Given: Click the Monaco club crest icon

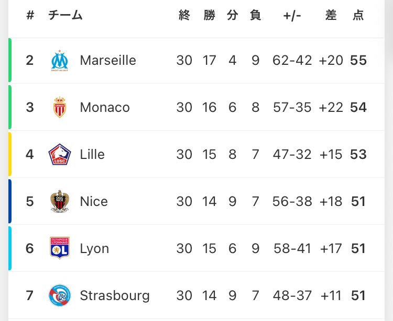Looking at the screenshot, I should (x=60, y=107).
